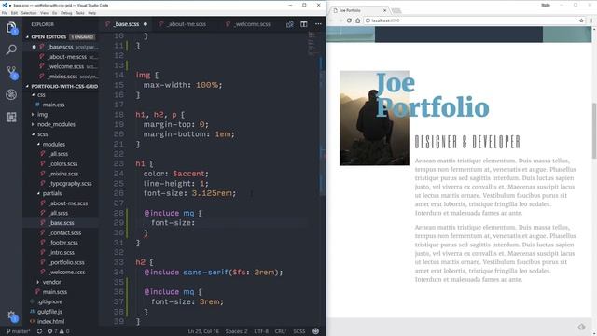Open the Tasks menu
This screenshot has height=336, width=597.
[80, 13]
